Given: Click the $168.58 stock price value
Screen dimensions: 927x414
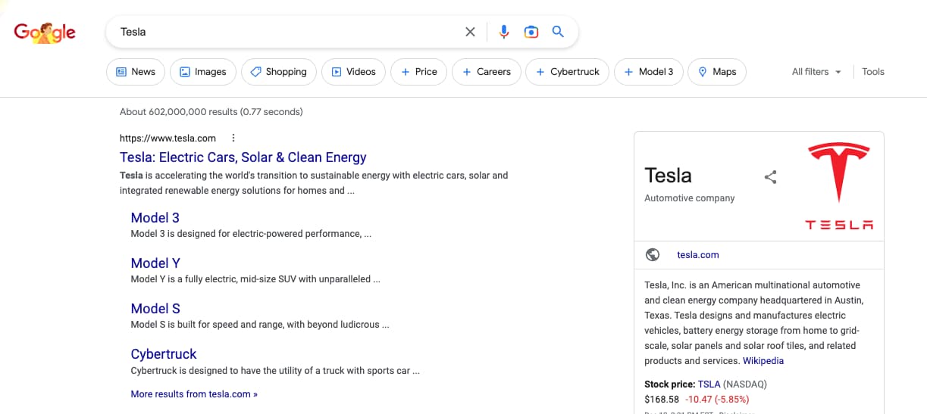Looking at the screenshot, I should pos(662,399).
